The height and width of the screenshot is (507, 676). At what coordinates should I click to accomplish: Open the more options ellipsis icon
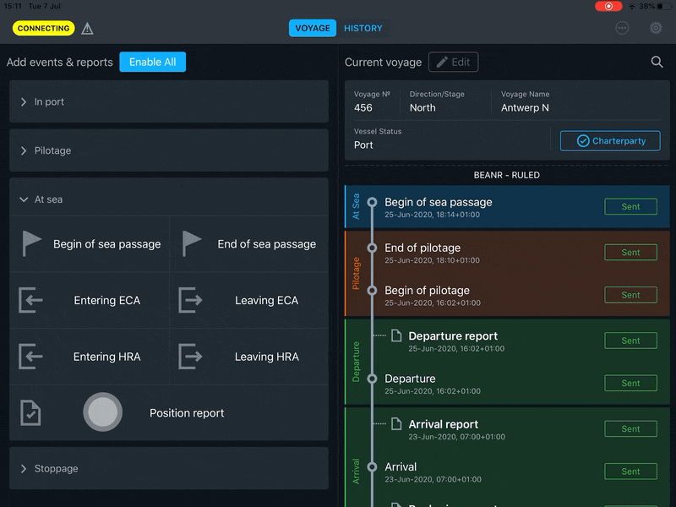(x=623, y=28)
